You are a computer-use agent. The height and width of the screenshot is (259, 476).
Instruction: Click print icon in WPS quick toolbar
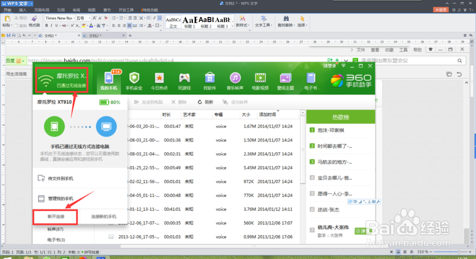click(14, 36)
